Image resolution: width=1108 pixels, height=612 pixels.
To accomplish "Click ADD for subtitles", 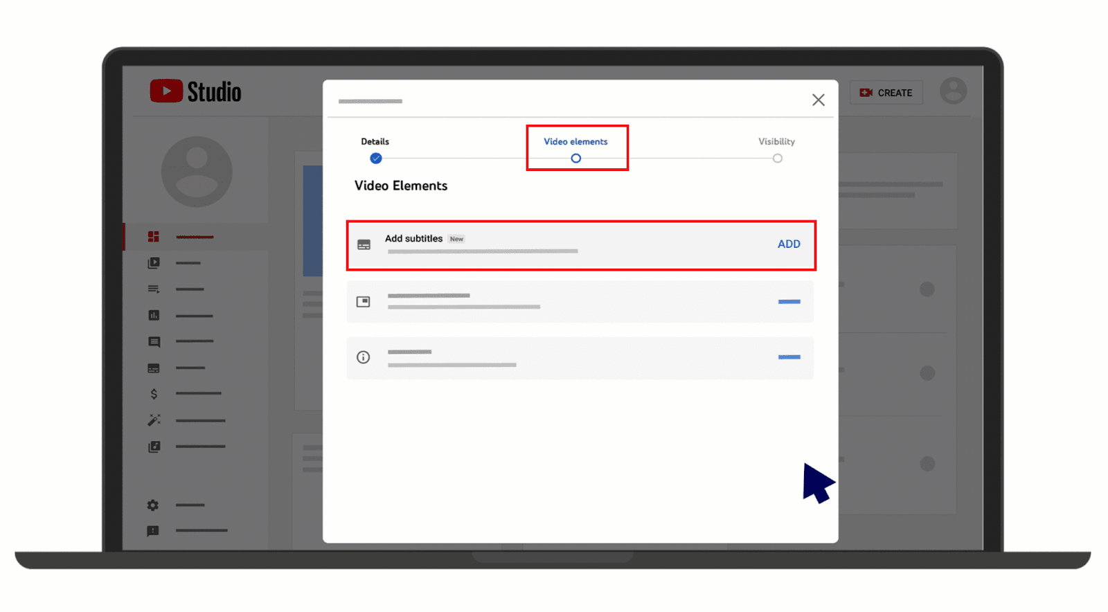I will [789, 244].
